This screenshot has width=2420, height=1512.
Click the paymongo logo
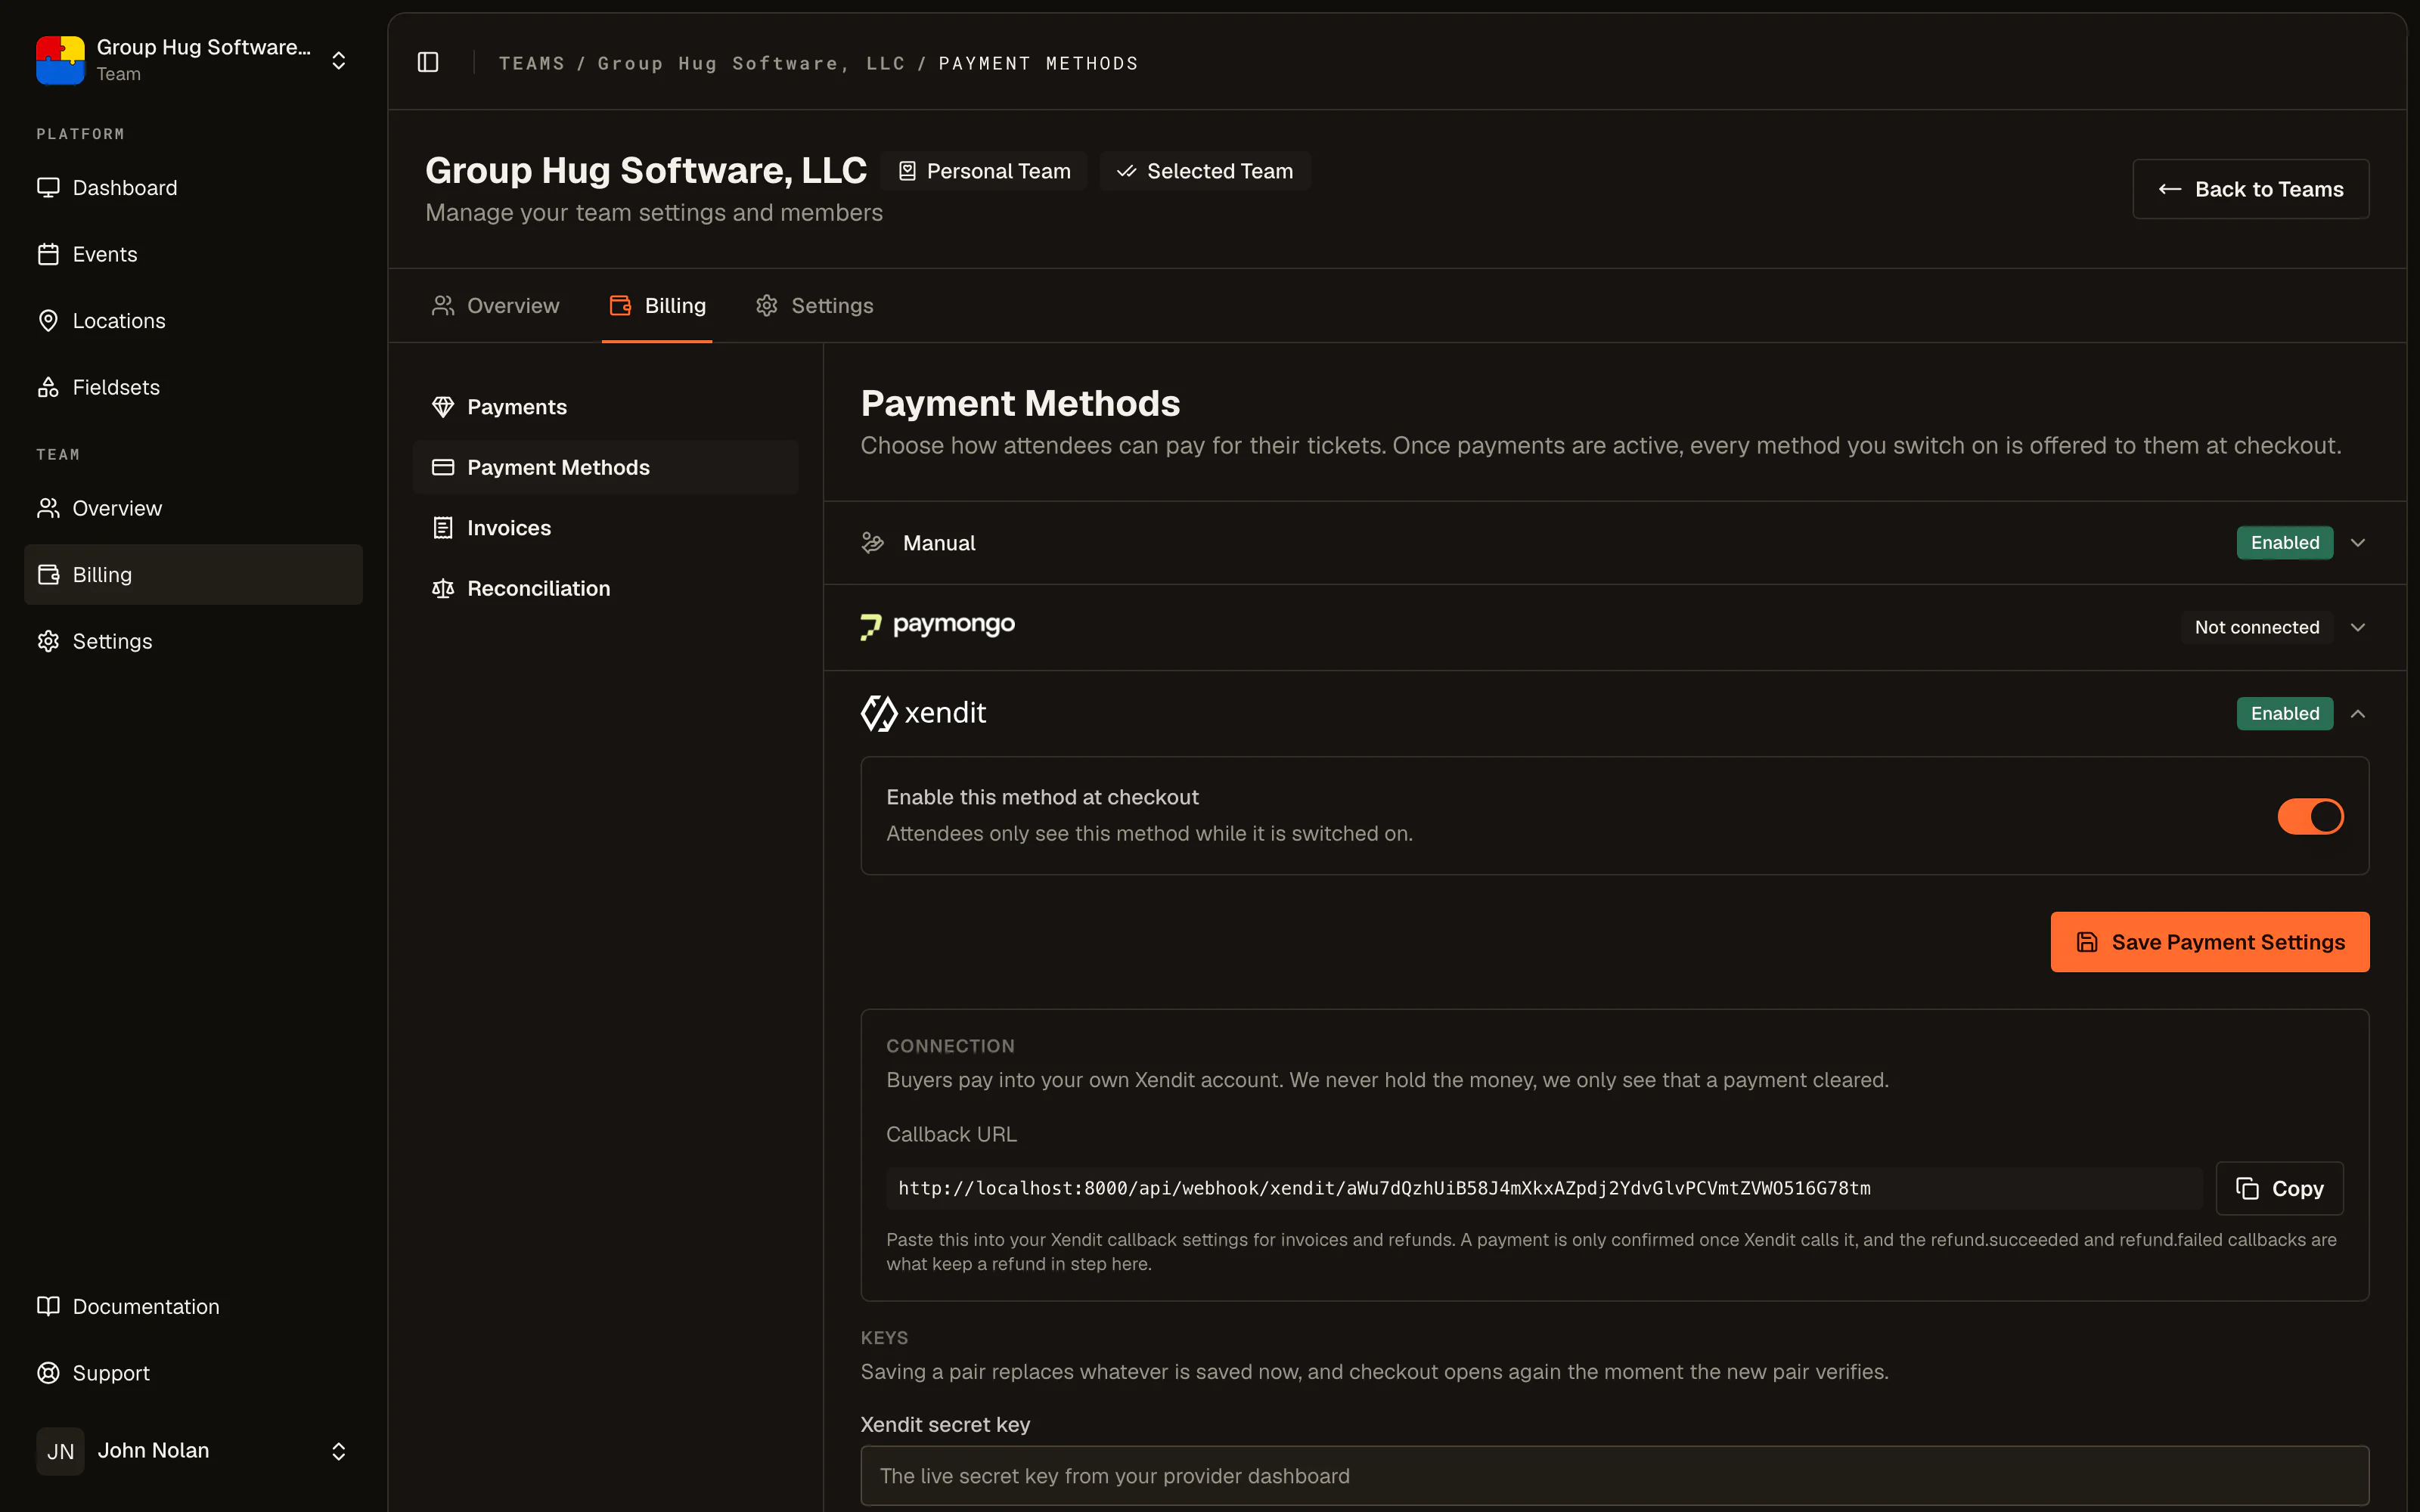coord(938,626)
